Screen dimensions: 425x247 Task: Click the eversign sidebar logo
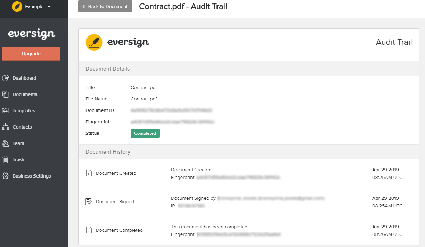[x=32, y=34]
